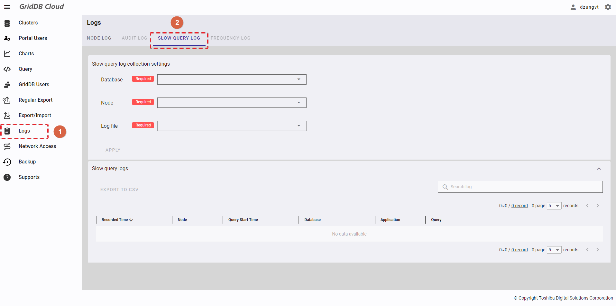Sort by Query Start Time column
This screenshot has height=306, width=616.
point(243,220)
